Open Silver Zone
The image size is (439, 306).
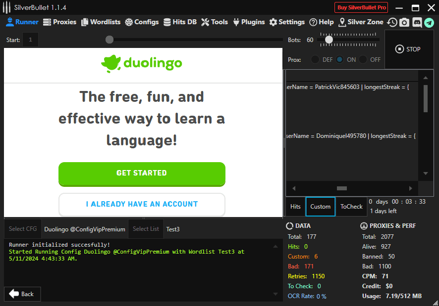pyautogui.click(x=361, y=22)
